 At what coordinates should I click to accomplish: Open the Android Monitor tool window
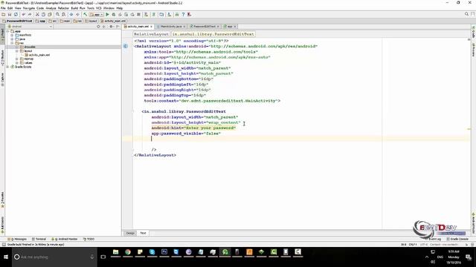pos(65,239)
